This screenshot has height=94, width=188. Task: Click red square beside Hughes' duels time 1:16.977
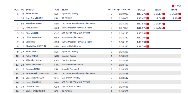coord(148,28)
